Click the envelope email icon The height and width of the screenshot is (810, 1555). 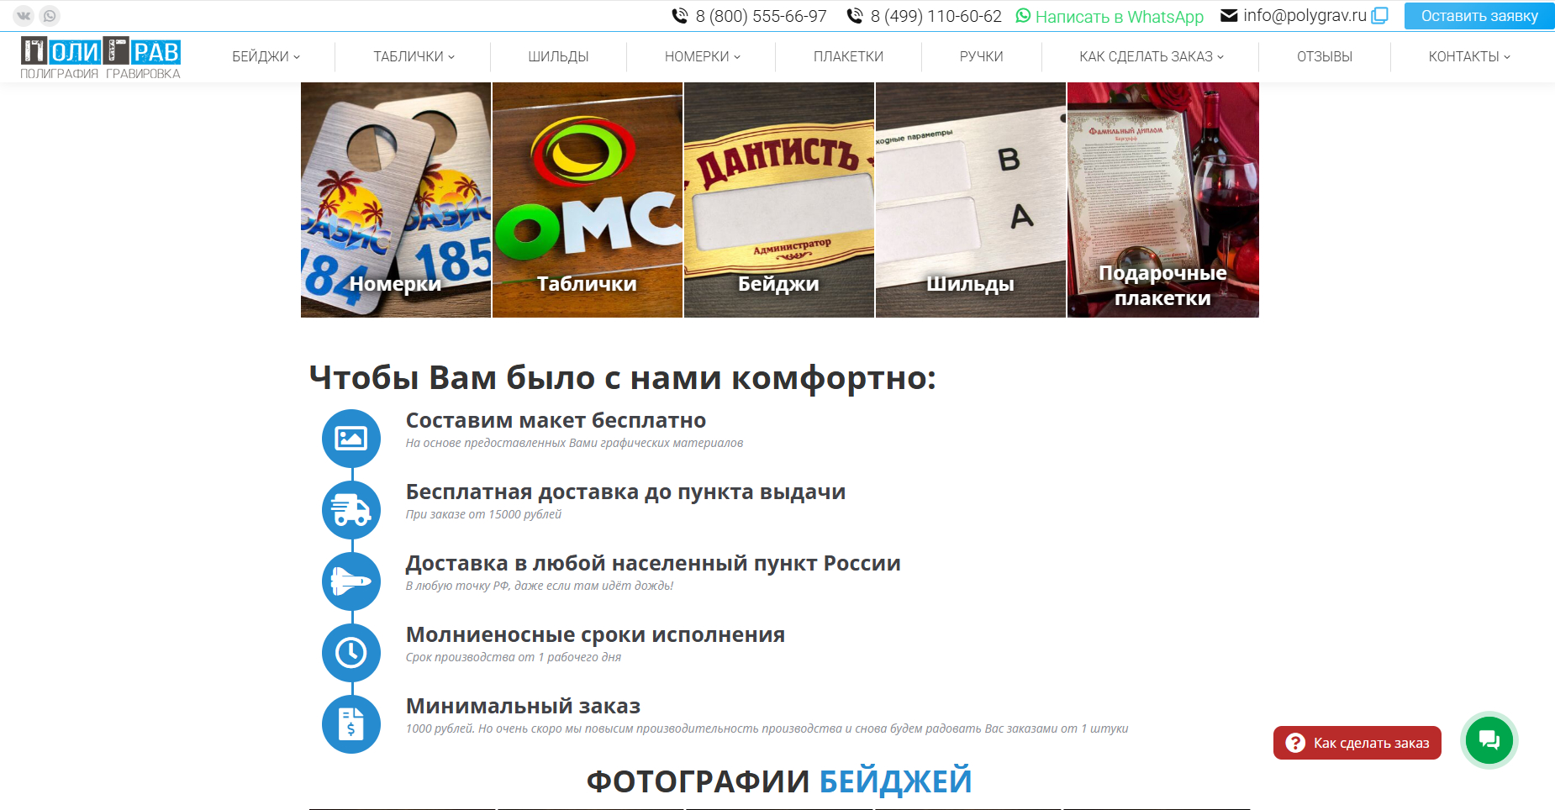point(1229,15)
